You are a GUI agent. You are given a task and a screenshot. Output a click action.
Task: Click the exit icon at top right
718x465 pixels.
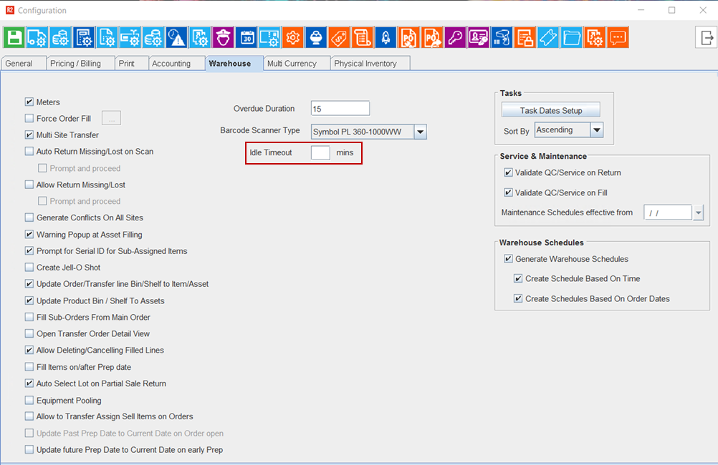click(x=705, y=38)
